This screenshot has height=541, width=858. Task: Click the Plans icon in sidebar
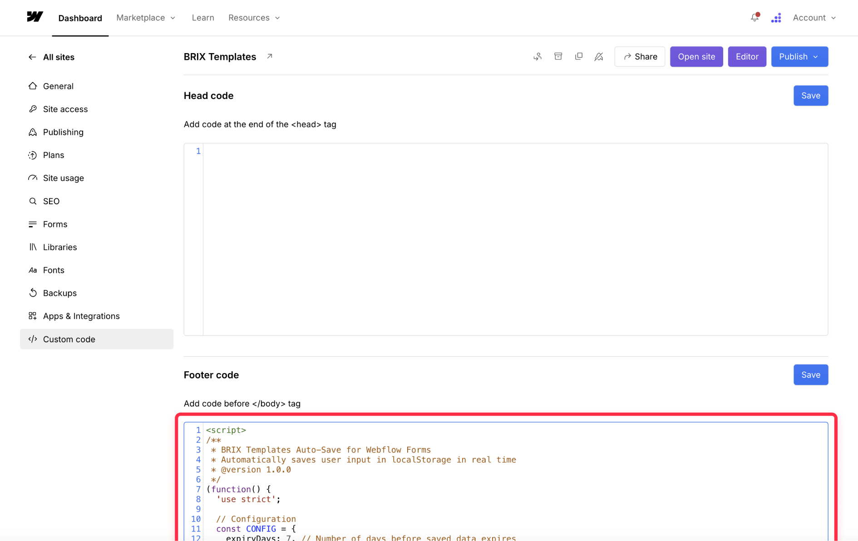coord(33,155)
